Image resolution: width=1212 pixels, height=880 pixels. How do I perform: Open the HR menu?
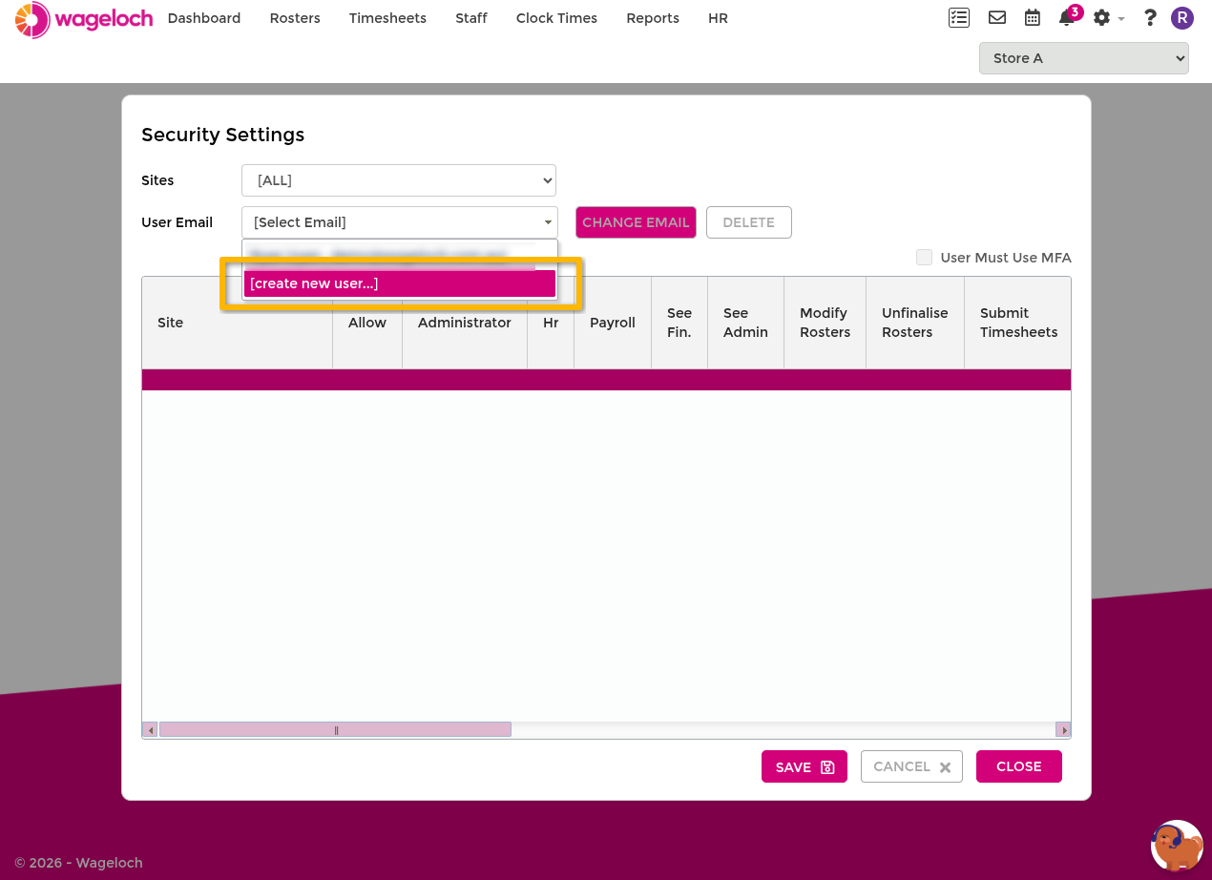719,18
